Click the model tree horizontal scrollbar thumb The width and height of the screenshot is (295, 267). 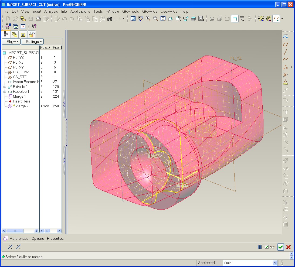(15, 231)
